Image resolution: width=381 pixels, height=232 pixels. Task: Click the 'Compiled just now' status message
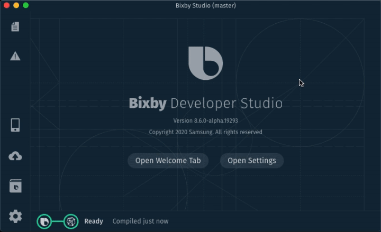pyautogui.click(x=140, y=221)
